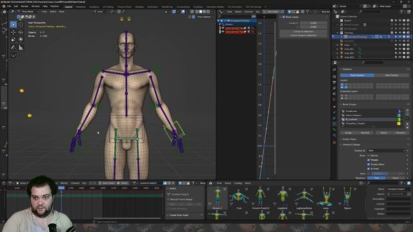Viewport: 413px width, 232px height.
Task: Click the Deselect bone group button
Action: pyautogui.click(x=401, y=133)
